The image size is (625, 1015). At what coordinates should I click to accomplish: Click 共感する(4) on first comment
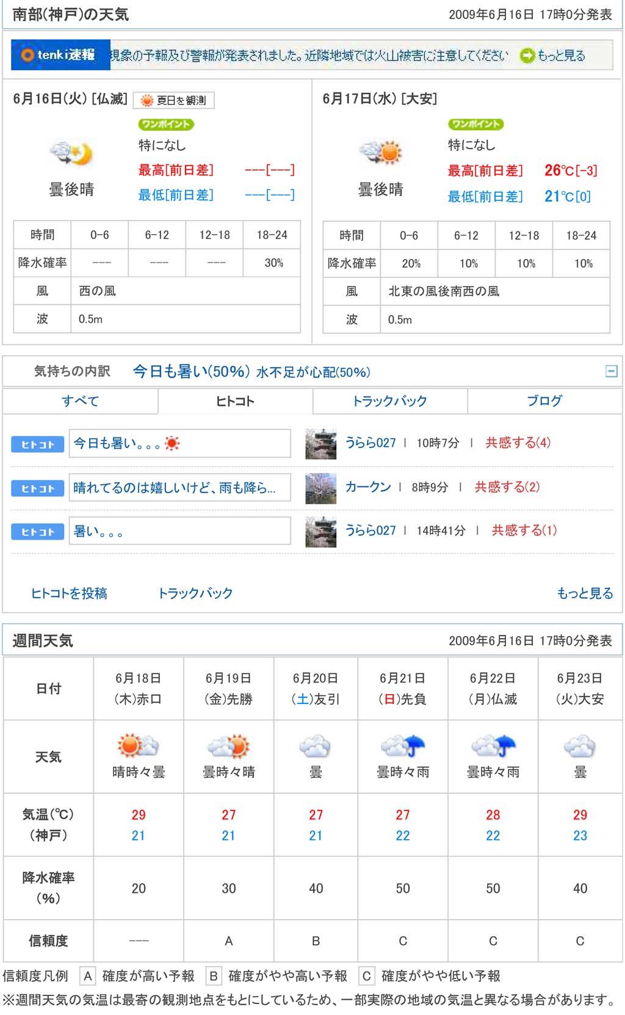(x=518, y=442)
